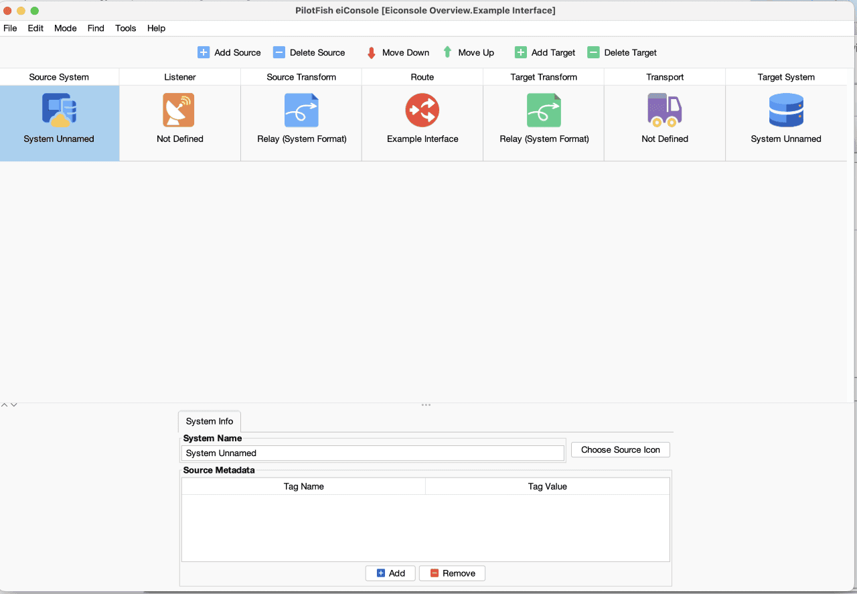Open the purple Transport truck icon
Image resolution: width=857 pixels, height=594 pixels.
click(664, 110)
